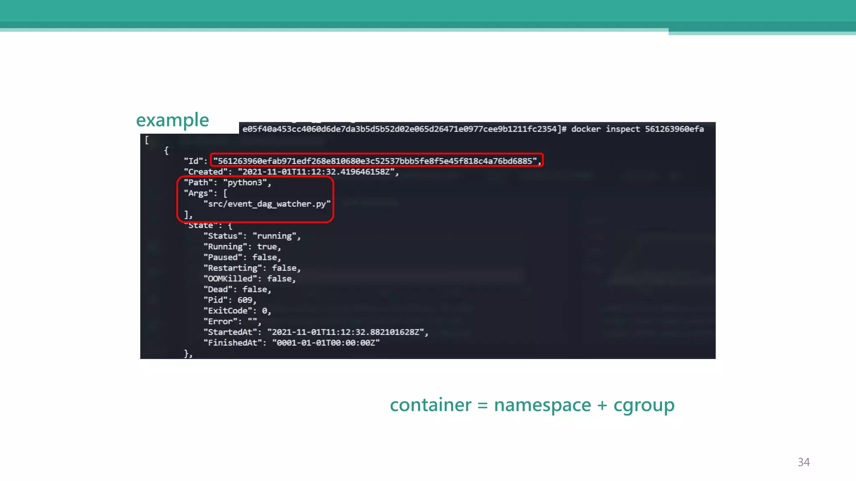Click the "FinishedAt" timestamp line
This screenshot has width=856, height=481.
pyautogui.click(x=291, y=343)
